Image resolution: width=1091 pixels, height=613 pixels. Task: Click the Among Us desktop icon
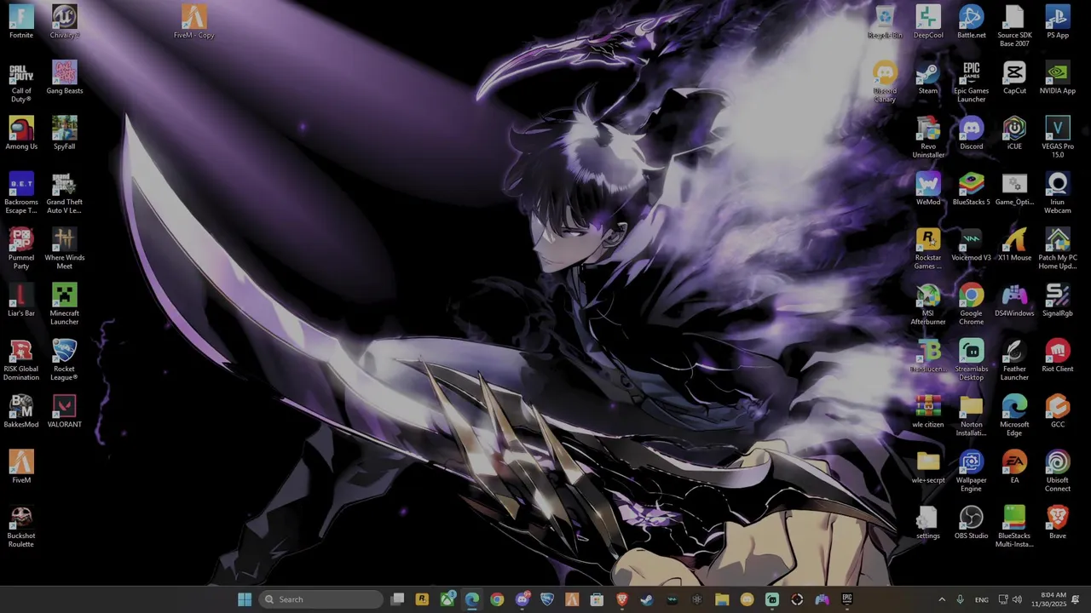(21, 134)
